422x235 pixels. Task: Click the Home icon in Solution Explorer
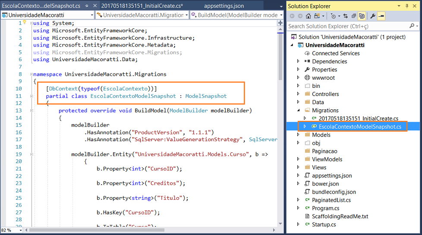309,16
